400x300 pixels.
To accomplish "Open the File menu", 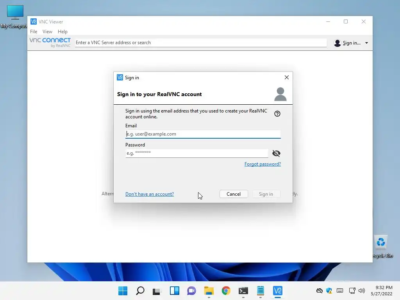I will [34, 31].
